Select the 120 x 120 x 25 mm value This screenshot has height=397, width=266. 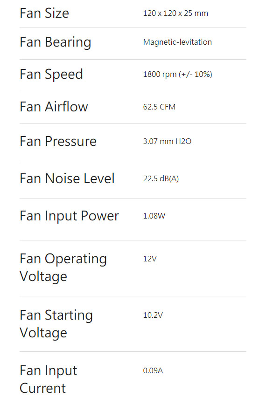[x=175, y=13]
